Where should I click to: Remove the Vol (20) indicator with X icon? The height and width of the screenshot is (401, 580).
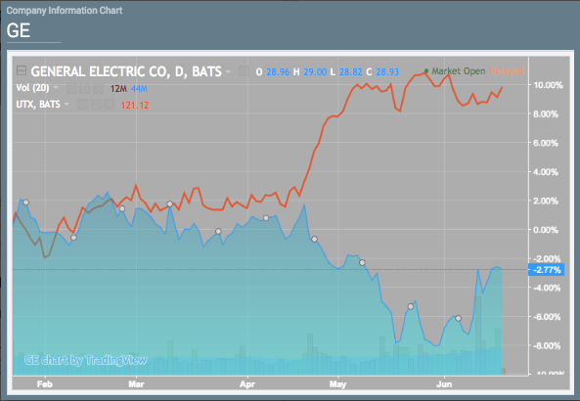98,88
